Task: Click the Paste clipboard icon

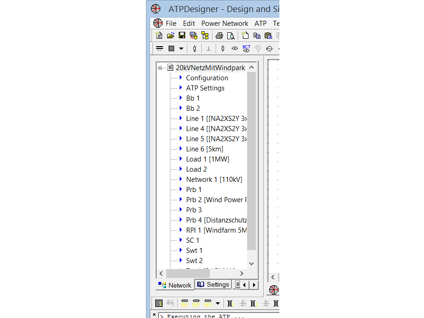Action: click(x=268, y=36)
